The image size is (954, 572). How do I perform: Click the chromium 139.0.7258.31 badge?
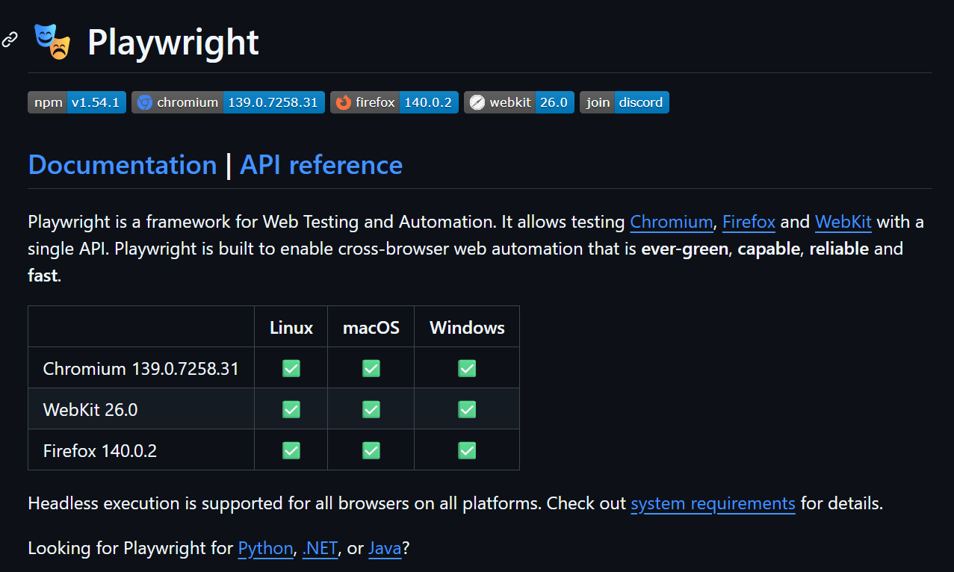pyautogui.click(x=228, y=102)
